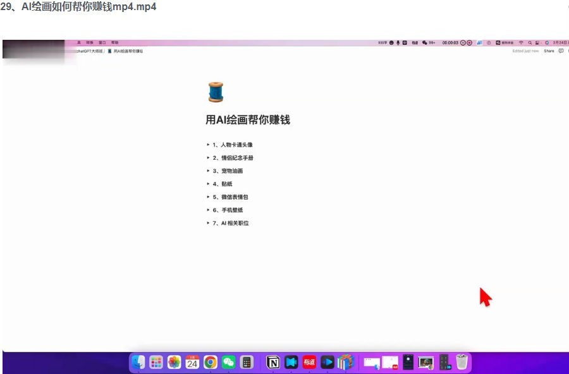Click the Share button in Notion
The height and width of the screenshot is (374, 569).
(x=549, y=51)
